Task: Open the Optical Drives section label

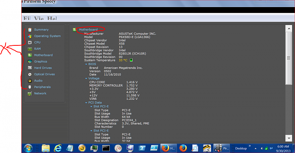Action: click(x=44, y=74)
